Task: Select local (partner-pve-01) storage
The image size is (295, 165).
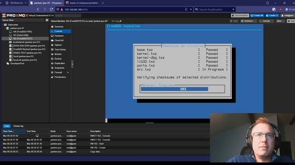Action: pyautogui.click(x=24, y=56)
